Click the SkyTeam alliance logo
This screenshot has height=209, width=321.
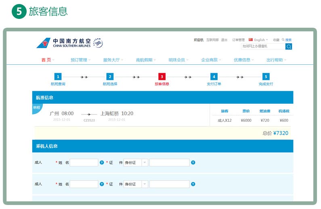98,43
